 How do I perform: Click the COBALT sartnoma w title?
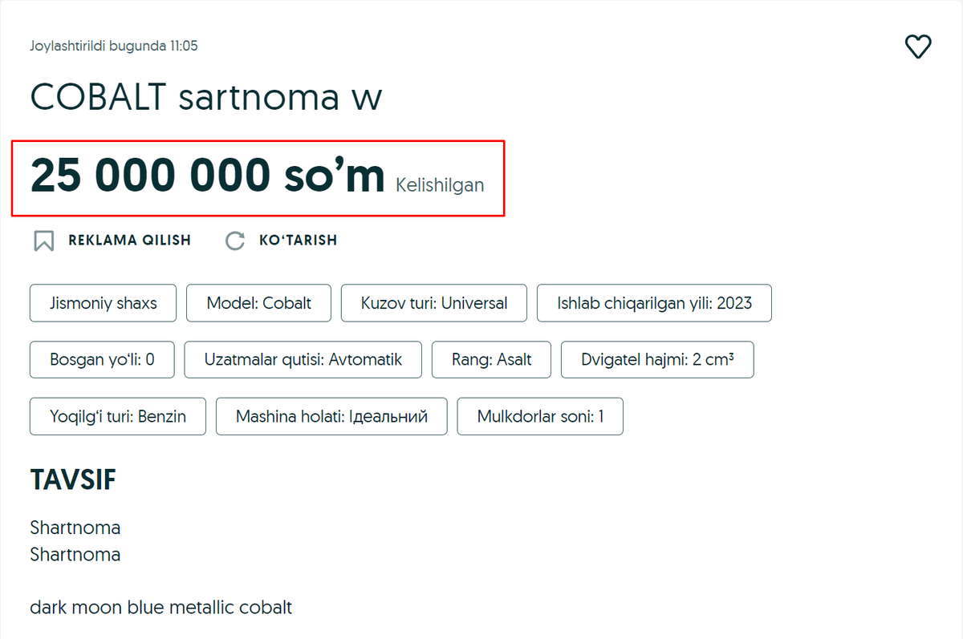[x=206, y=97]
